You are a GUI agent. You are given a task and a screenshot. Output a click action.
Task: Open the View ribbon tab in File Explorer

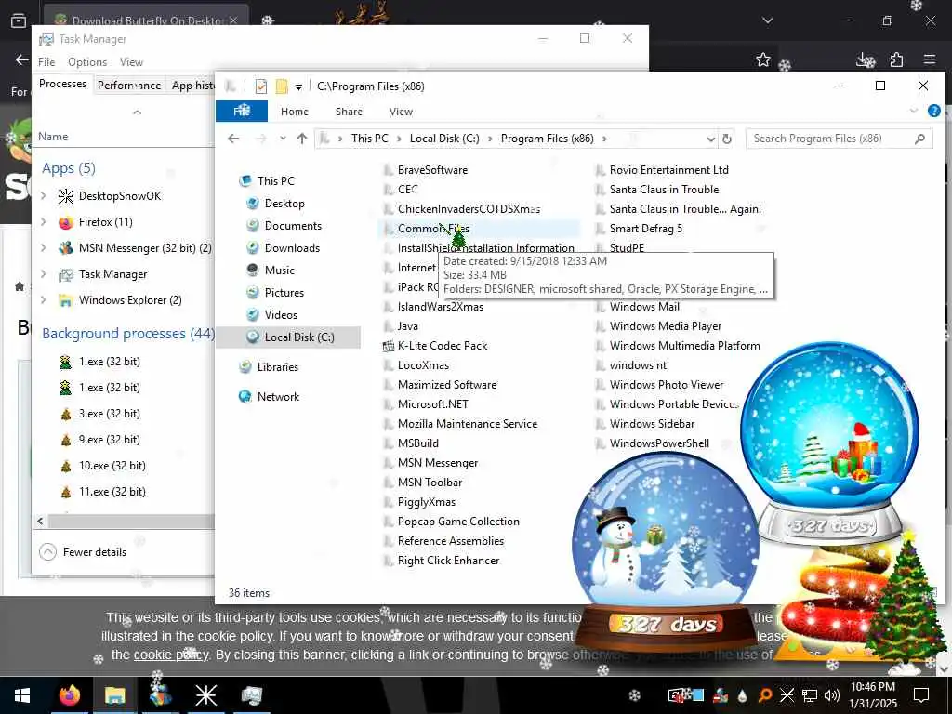pos(401,112)
